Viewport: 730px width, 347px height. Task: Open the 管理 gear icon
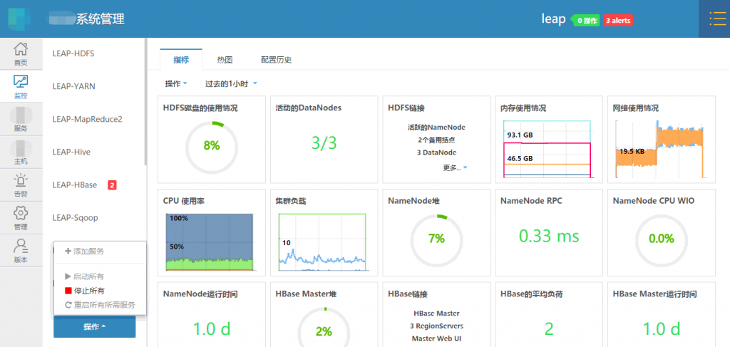[x=21, y=212]
